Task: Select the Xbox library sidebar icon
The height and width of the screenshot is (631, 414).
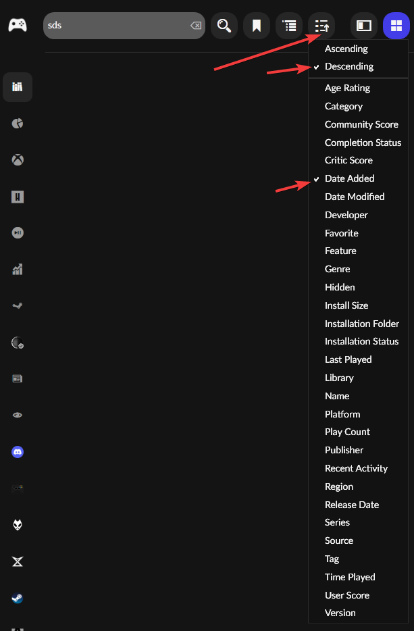Action: click(17, 159)
